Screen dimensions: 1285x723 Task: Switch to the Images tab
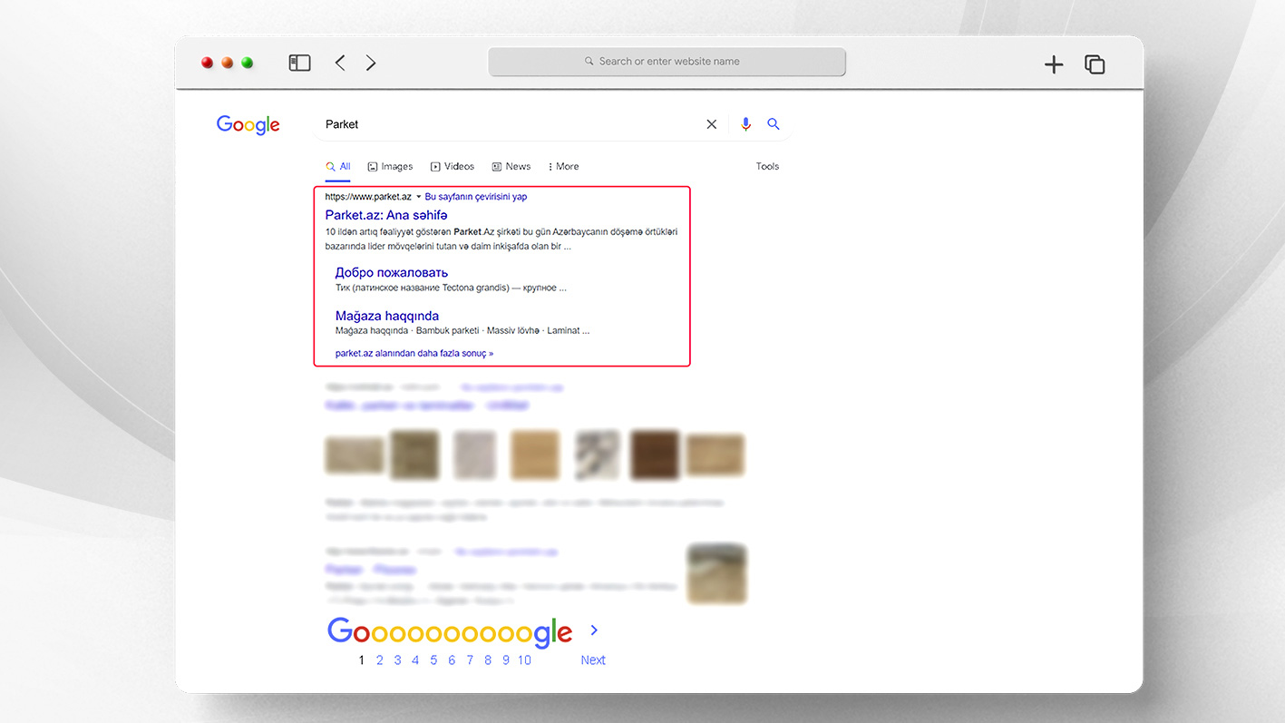(390, 167)
